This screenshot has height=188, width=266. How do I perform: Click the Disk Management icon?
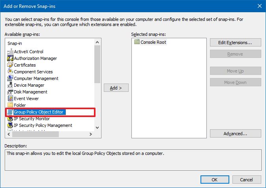[10, 92]
